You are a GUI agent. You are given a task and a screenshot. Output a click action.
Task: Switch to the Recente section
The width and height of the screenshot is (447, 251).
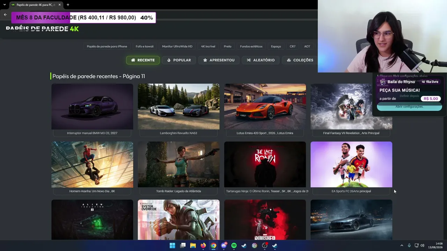pyautogui.click(x=143, y=60)
